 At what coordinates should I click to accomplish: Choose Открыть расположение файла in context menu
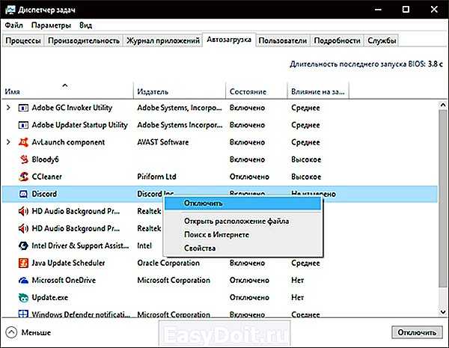[242, 221]
